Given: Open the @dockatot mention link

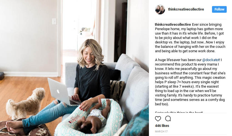Looking at the screenshot, I should tap(211, 60).
